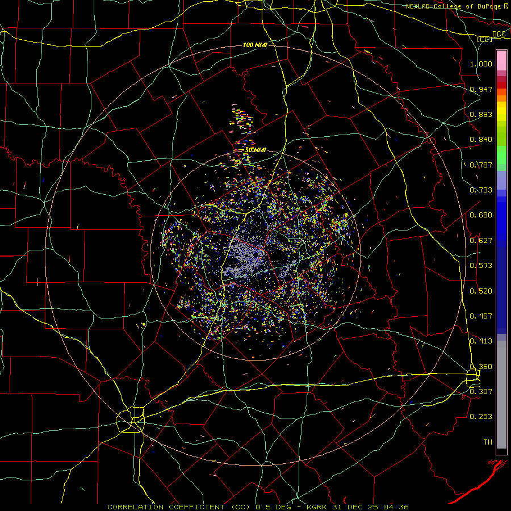Pick the olive-green swatch near 0.840
This screenshot has height=511, width=511.
coord(501,136)
